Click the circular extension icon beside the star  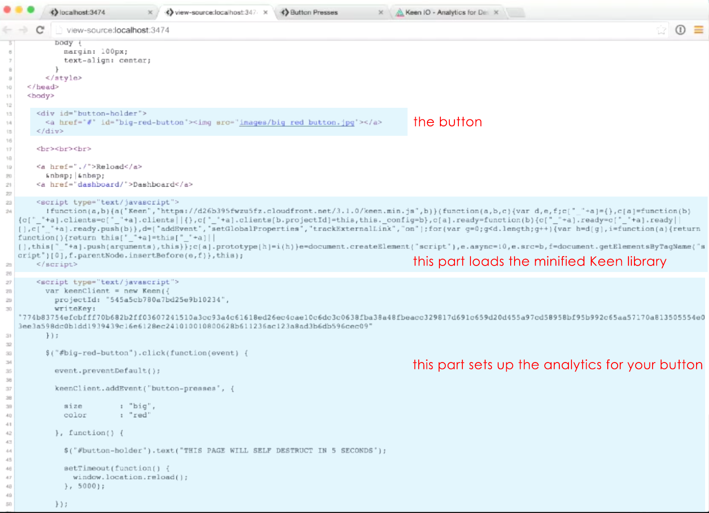click(x=680, y=30)
